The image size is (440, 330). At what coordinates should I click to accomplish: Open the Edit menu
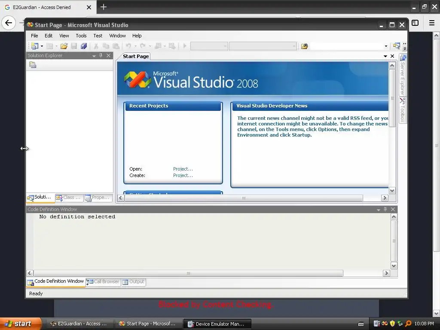(x=49, y=36)
